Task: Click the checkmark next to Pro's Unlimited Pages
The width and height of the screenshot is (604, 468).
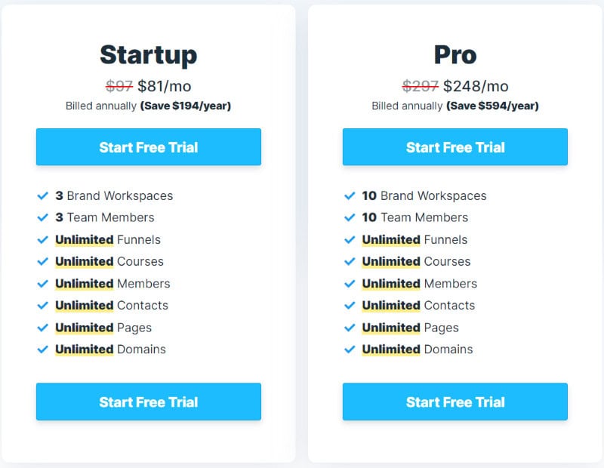Action: click(x=350, y=327)
